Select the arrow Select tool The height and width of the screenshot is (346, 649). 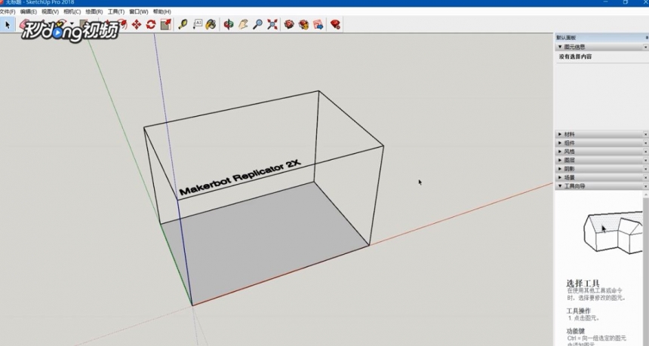coord(7,25)
